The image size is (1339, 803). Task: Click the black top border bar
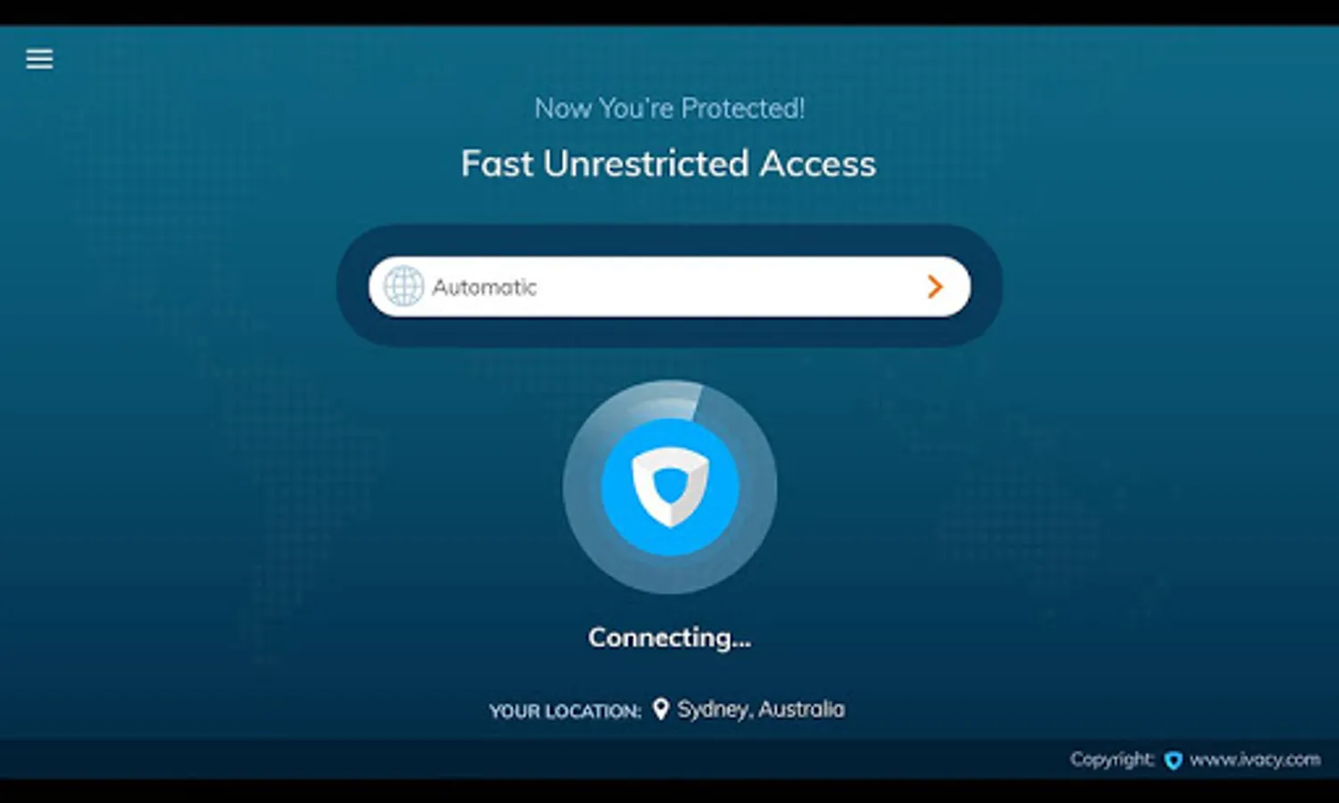coord(669,12)
